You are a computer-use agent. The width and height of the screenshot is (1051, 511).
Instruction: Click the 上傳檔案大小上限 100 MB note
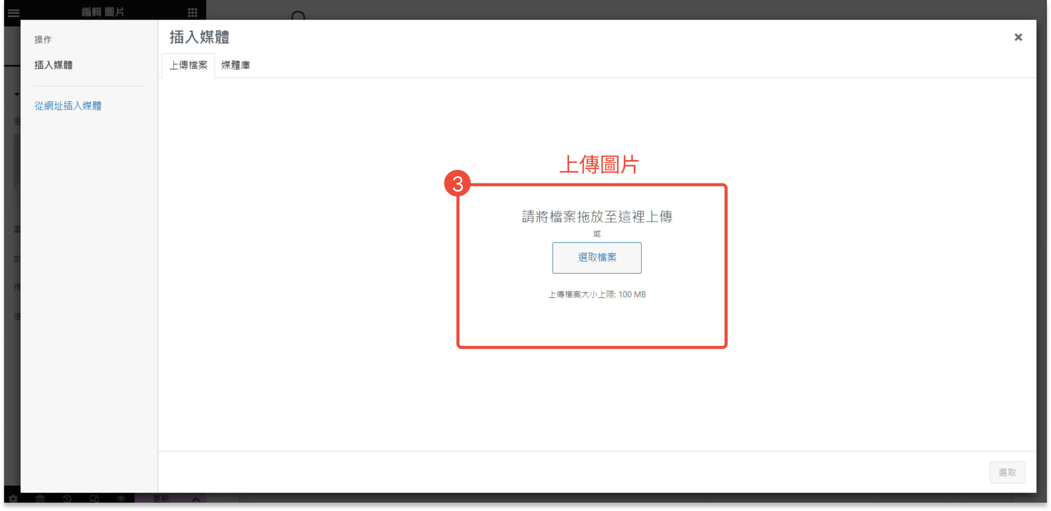tap(597, 294)
